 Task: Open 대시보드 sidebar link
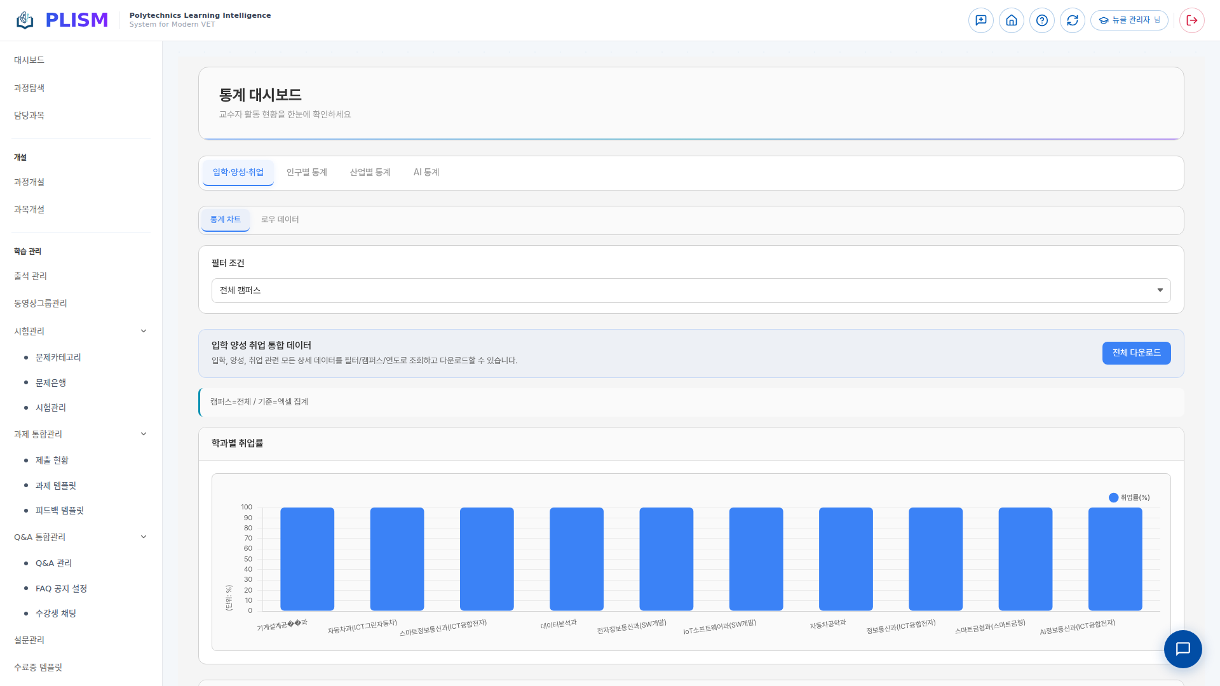coord(29,60)
